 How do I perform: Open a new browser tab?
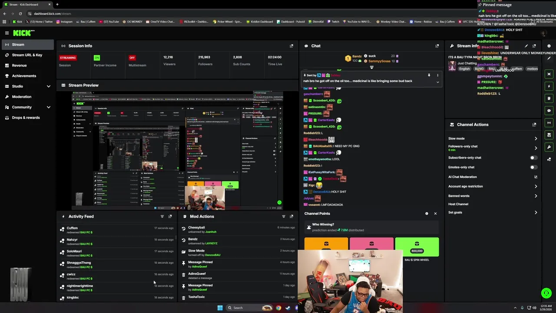point(57,4)
